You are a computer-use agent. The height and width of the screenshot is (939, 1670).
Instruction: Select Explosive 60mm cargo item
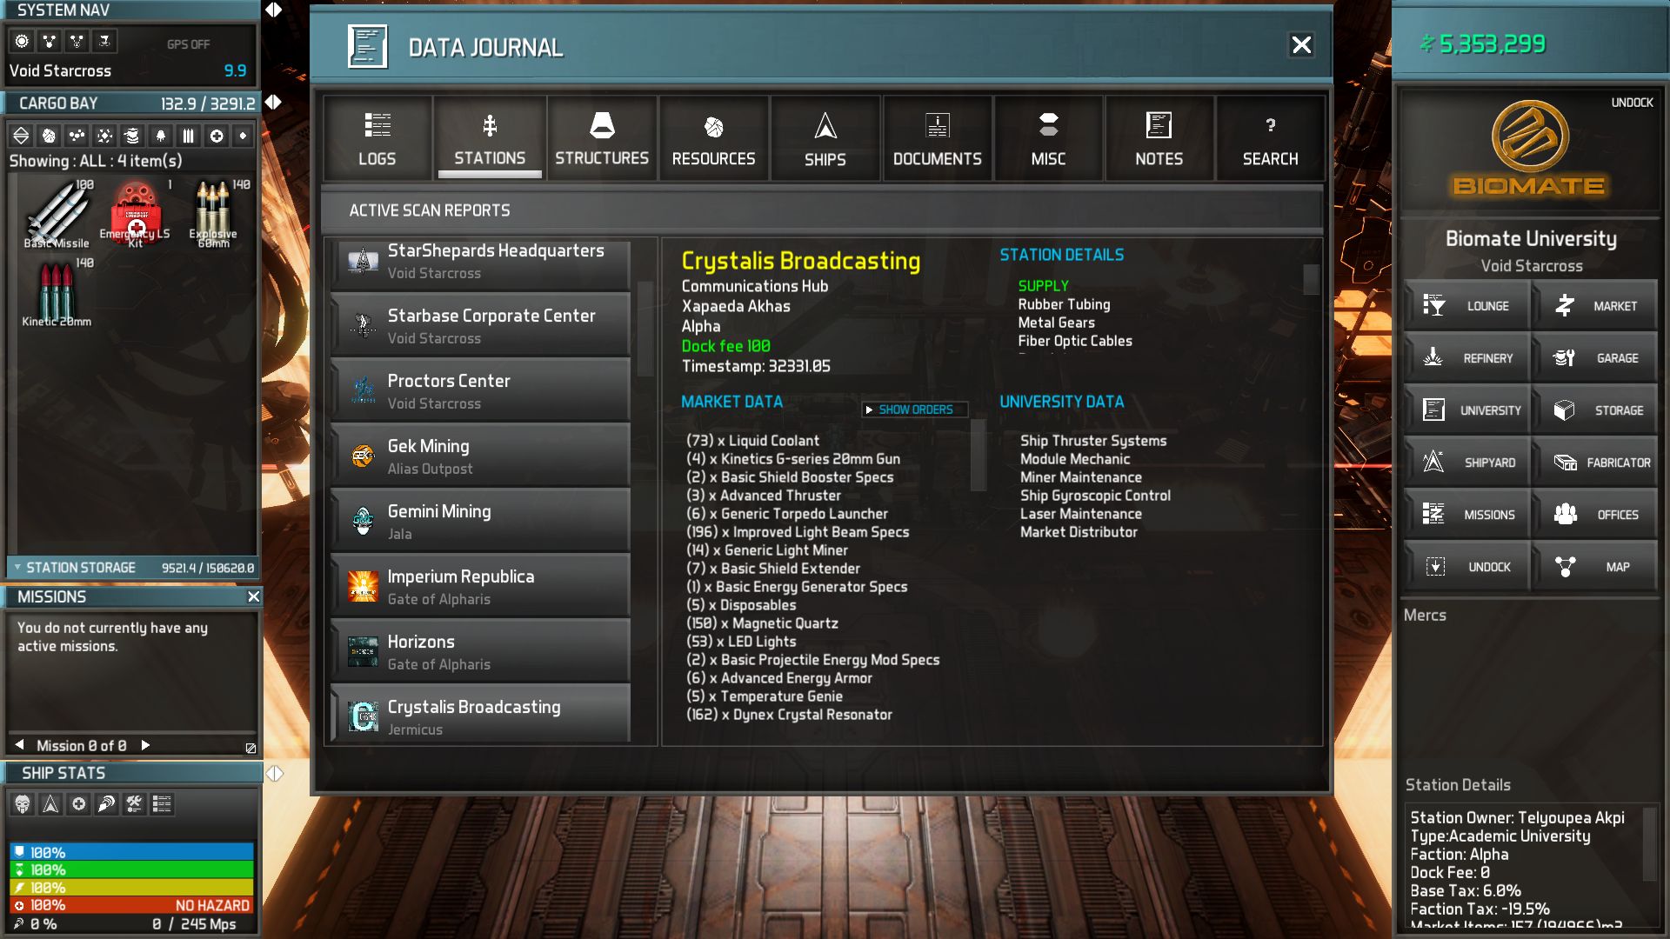point(213,215)
